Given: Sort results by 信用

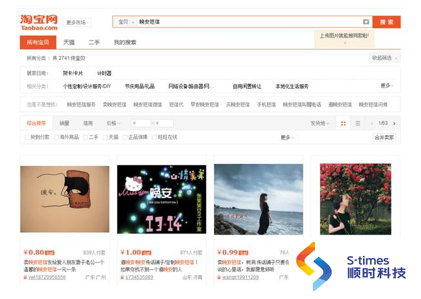Looking at the screenshot, I should point(88,123).
